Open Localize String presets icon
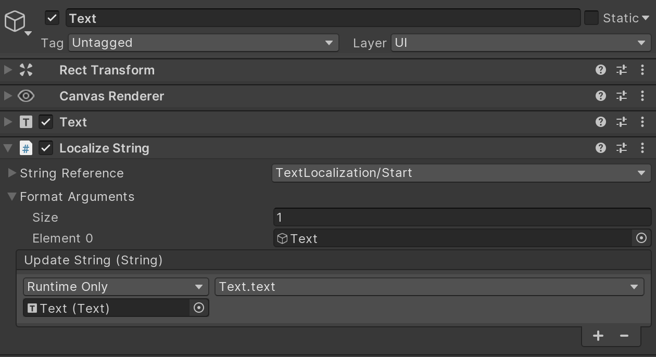Image resolution: width=656 pixels, height=357 pixels. point(622,148)
